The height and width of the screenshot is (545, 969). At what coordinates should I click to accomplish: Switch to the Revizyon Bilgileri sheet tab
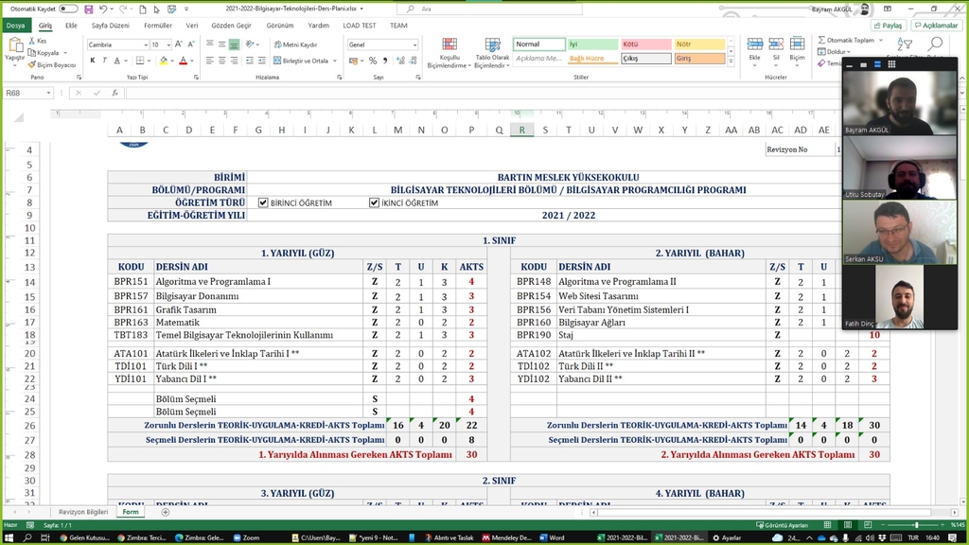point(83,512)
